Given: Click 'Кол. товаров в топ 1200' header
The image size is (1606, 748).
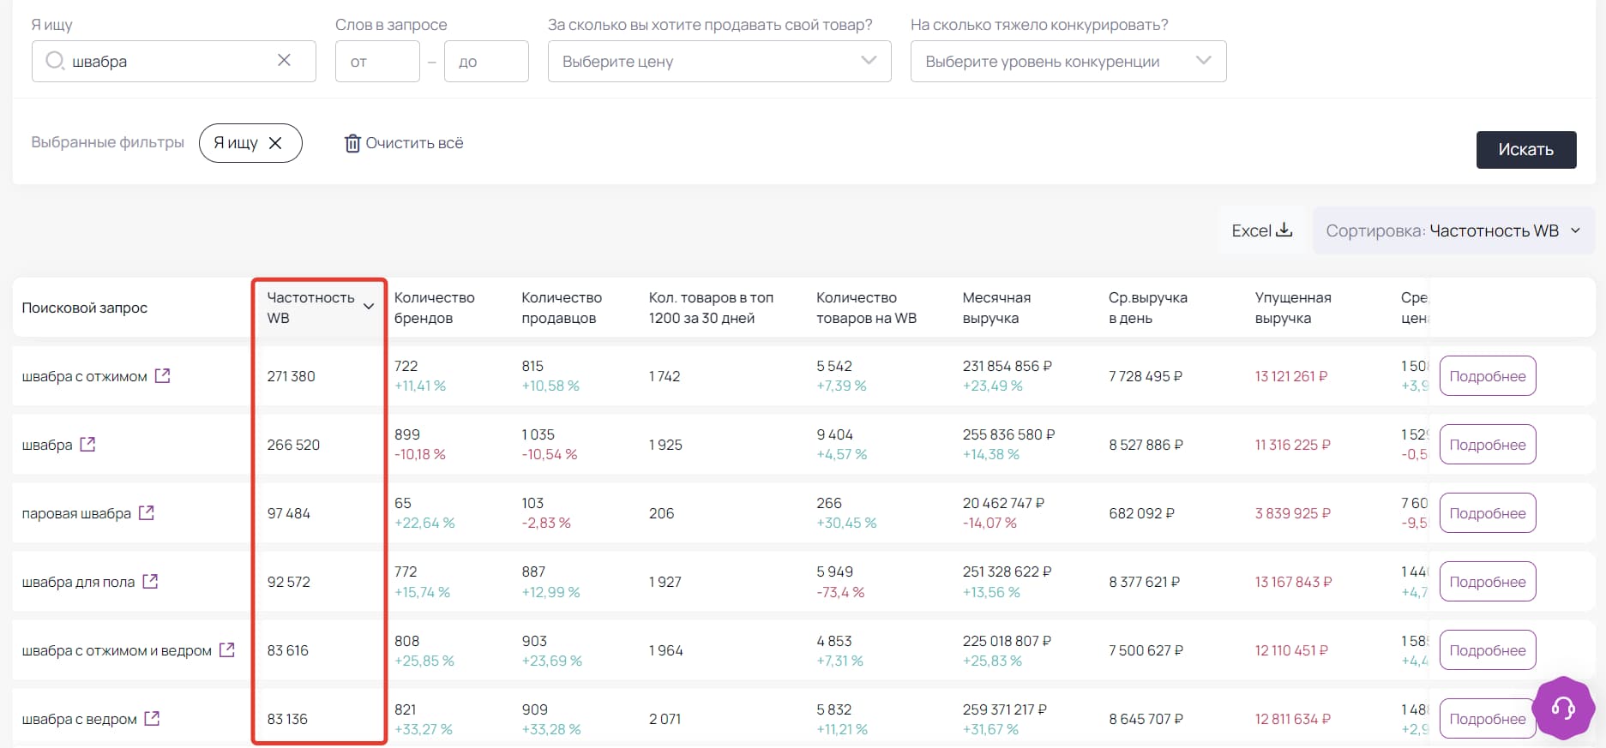Looking at the screenshot, I should coord(711,308).
